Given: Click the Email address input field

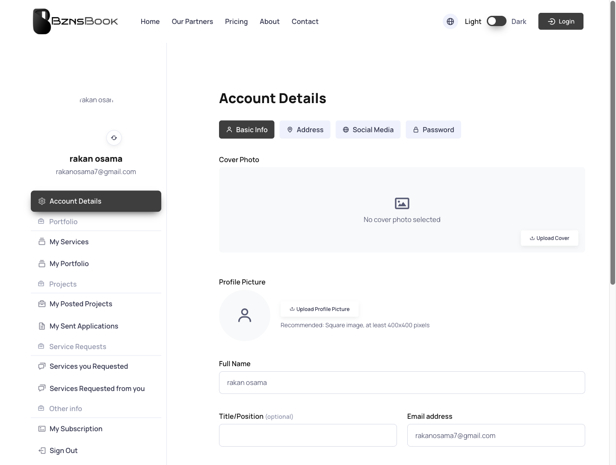Looking at the screenshot, I should (x=496, y=435).
